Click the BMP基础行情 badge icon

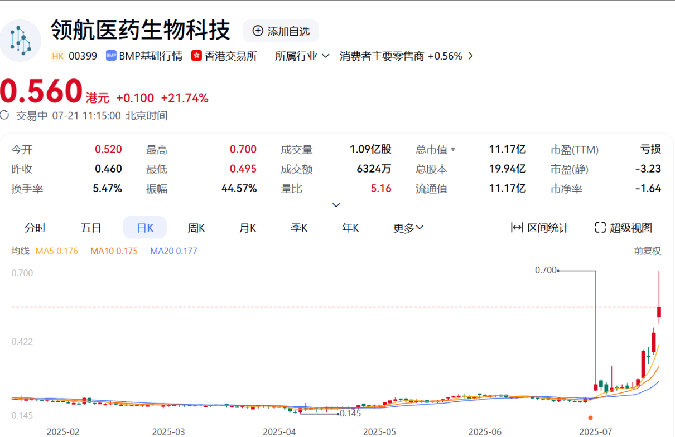[111, 56]
